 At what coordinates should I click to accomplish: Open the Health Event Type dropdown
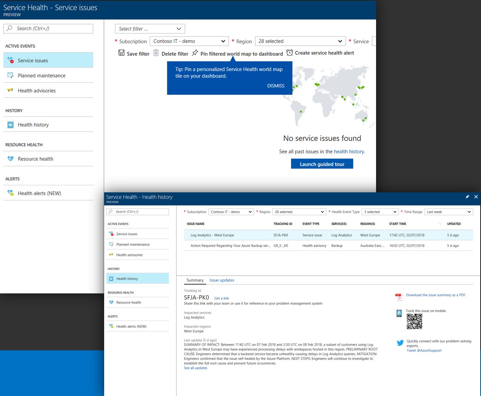click(x=380, y=212)
